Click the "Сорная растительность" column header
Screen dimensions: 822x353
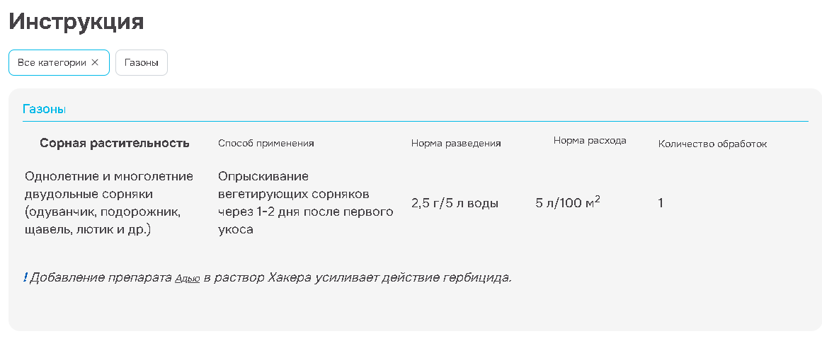(115, 143)
